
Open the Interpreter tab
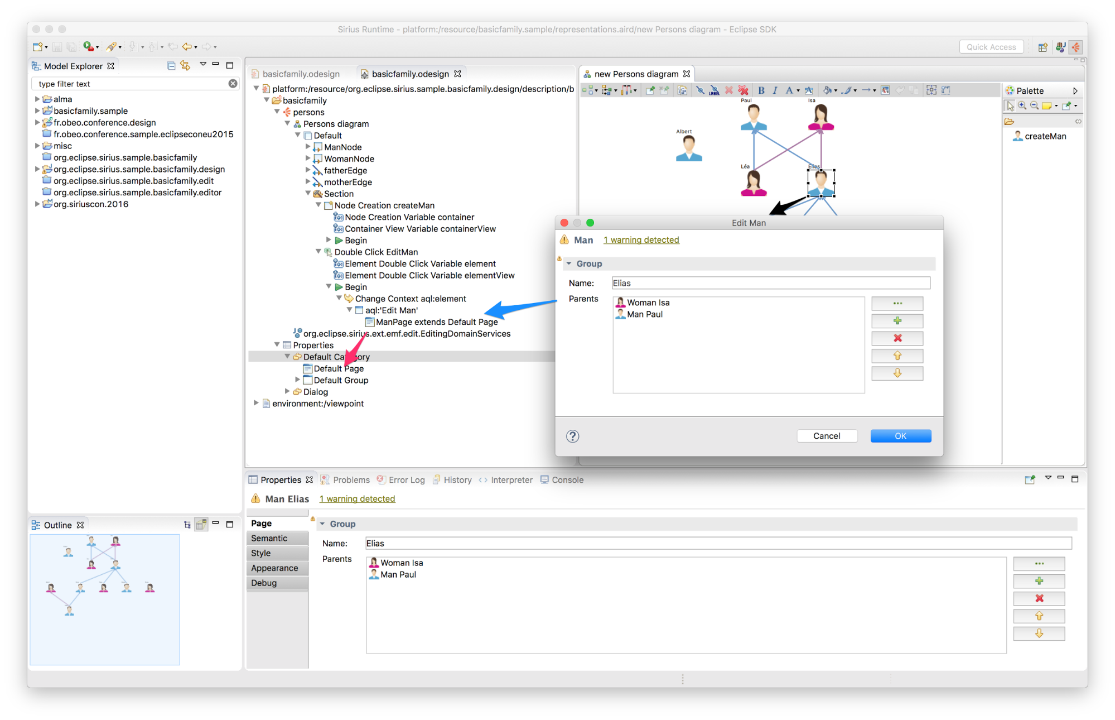tap(506, 480)
